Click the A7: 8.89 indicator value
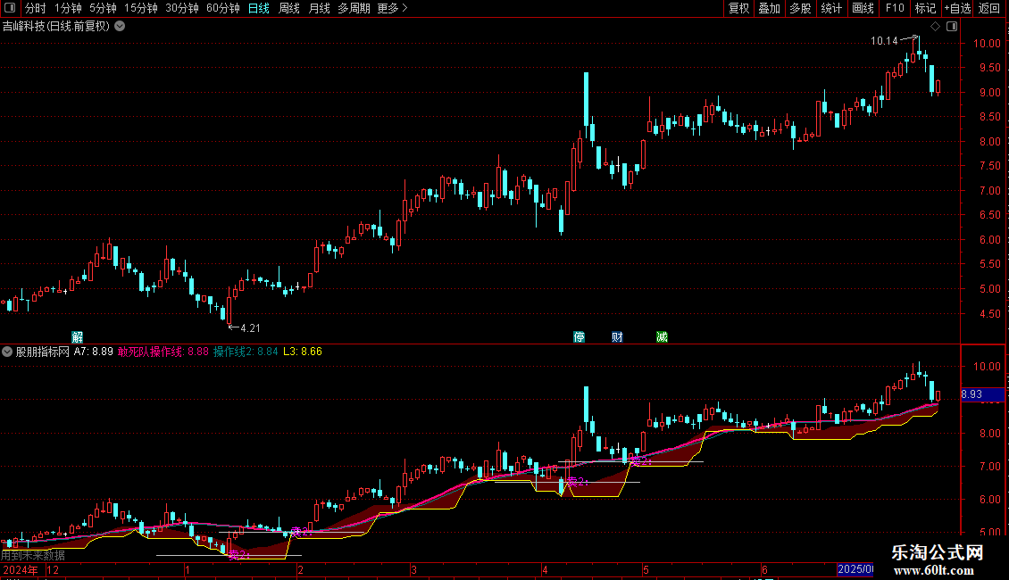Image resolution: width=1009 pixels, height=580 pixels. 93,352
